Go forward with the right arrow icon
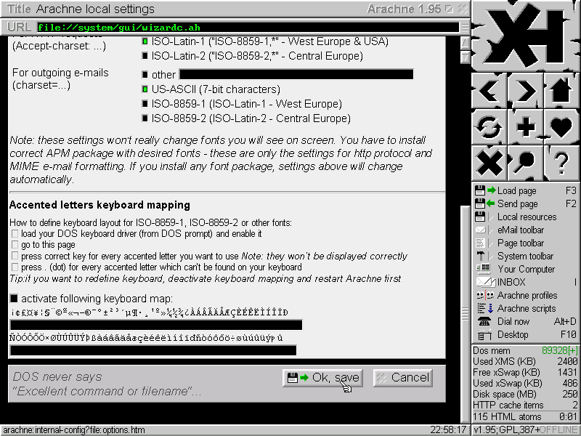 (x=525, y=90)
